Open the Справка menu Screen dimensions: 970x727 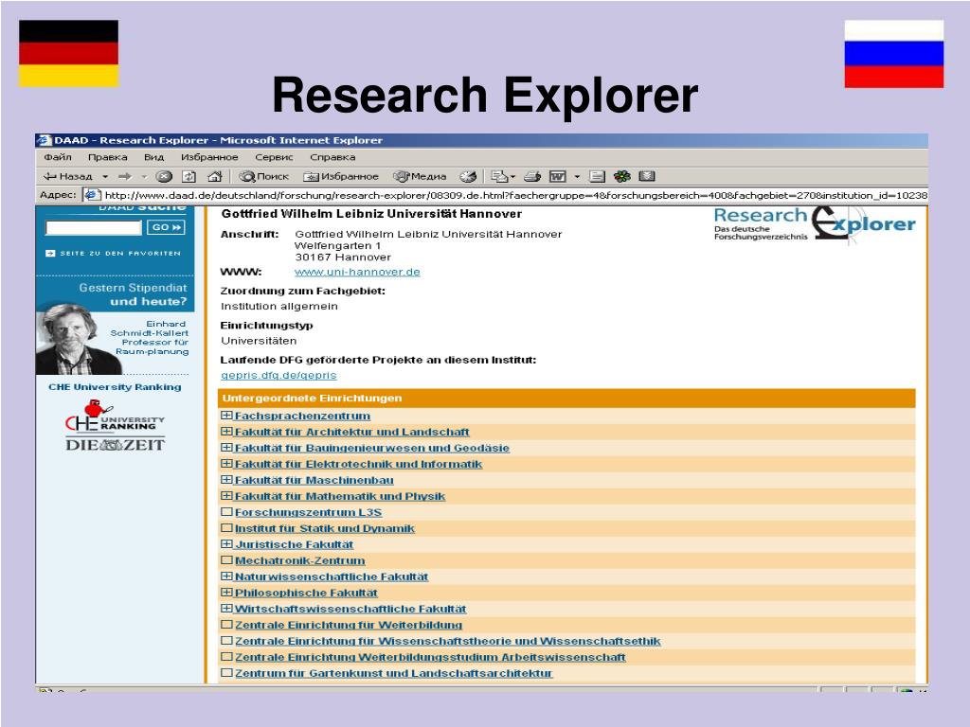tap(332, 157)
